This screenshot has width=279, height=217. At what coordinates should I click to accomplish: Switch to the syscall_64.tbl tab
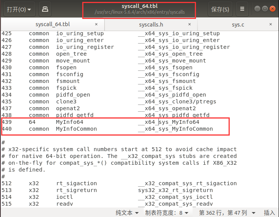pos(53,24)
